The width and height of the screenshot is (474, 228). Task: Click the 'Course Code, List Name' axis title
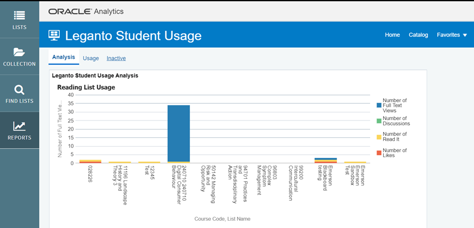[x=222, y=219]
